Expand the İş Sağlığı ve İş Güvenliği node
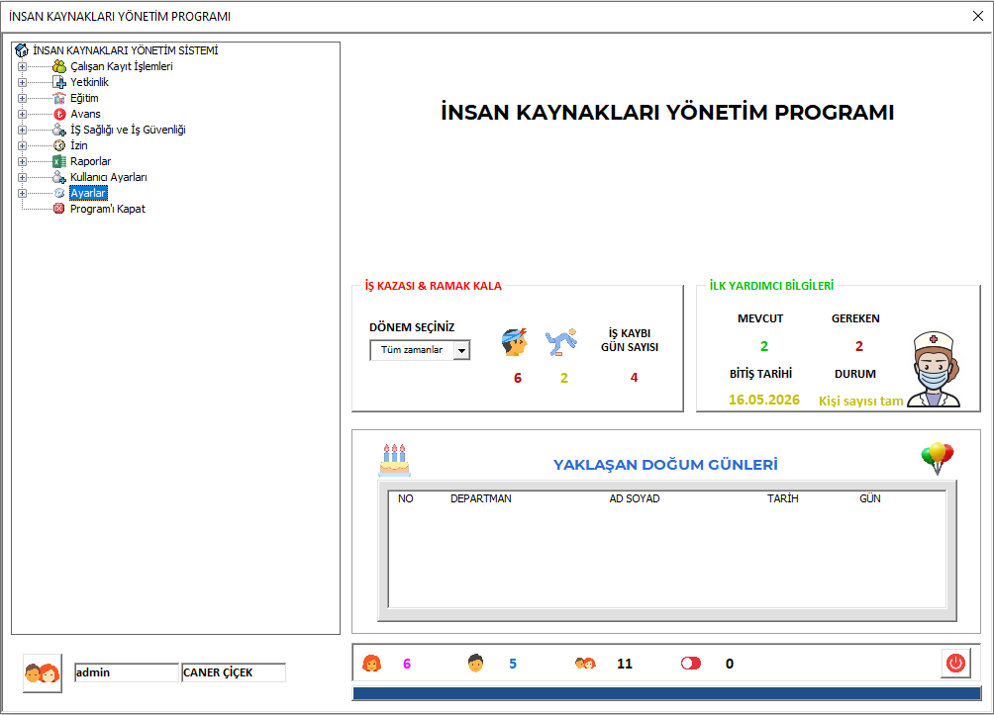The width and height of the screenshot is (994, 715). (22, 130)
